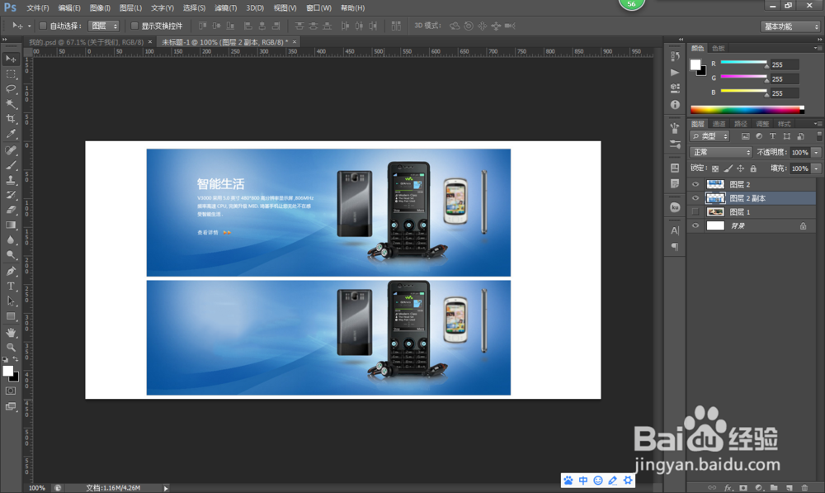Select the History Brush tool

tap(11, 195)
